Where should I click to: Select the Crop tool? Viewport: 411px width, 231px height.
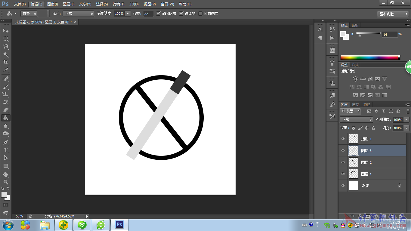6,62
